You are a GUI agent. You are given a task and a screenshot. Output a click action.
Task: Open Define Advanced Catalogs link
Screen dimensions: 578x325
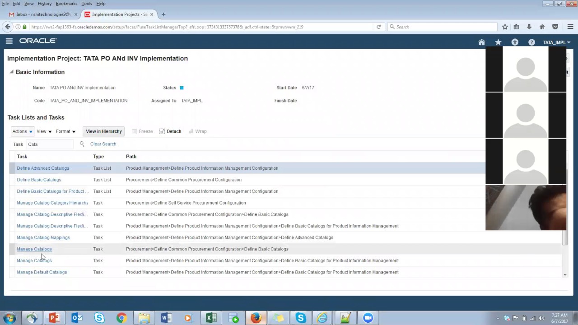click(43, 168)
